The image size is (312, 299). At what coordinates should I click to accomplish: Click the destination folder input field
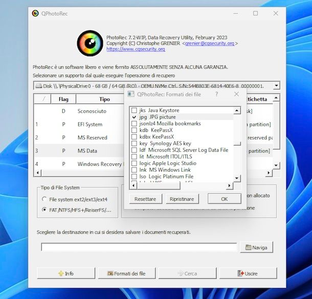[x=139, y=247]
